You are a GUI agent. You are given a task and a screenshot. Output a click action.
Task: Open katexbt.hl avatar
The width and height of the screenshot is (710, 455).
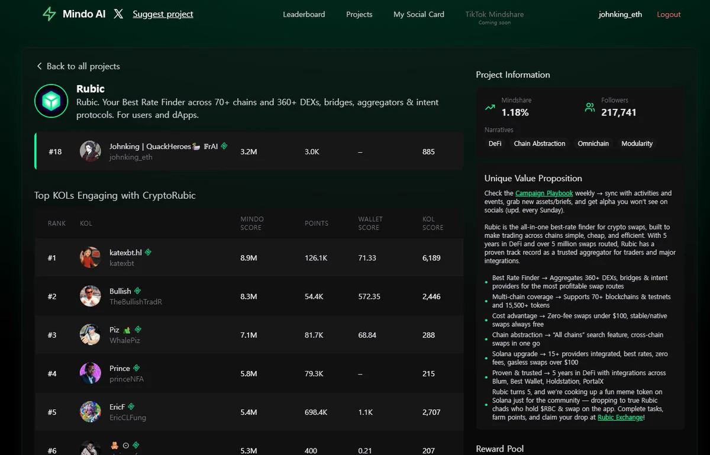pos(90,257)
